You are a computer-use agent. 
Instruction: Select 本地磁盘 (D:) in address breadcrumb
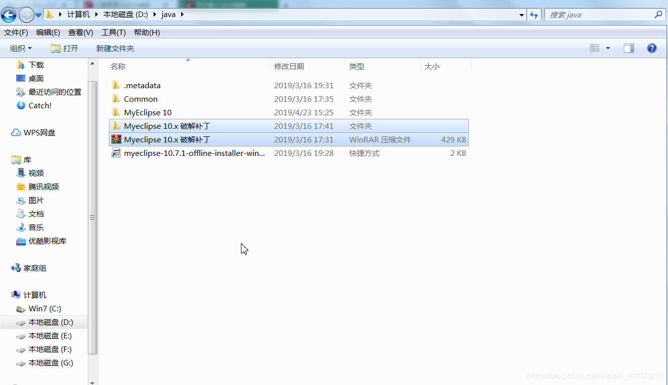(125, 15)
